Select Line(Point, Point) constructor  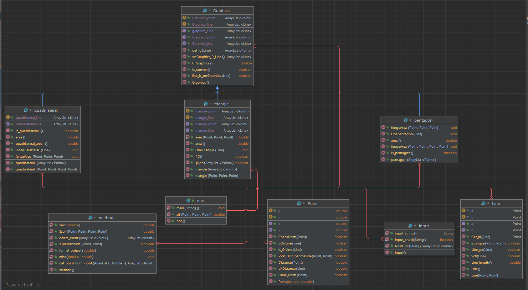[485, 275]
